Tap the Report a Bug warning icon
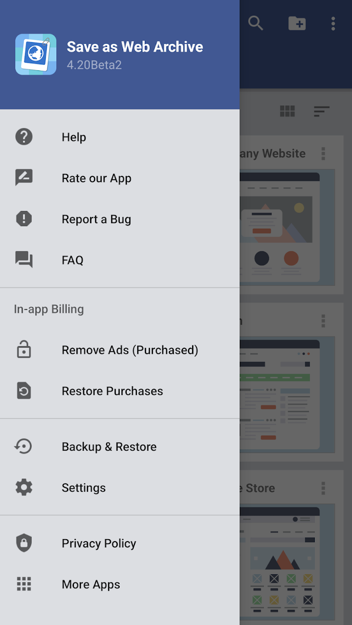This screenshot has width=352, height=625. click(24, 219)
